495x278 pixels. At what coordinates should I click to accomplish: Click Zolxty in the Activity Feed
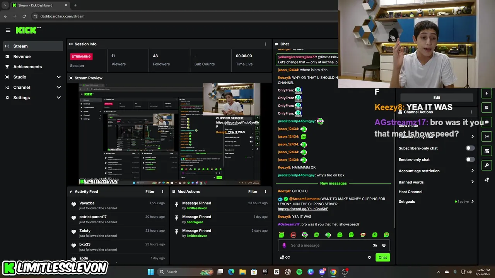(85, 231)
